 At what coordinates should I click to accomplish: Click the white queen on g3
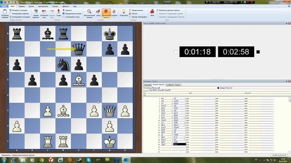(110, 110)
